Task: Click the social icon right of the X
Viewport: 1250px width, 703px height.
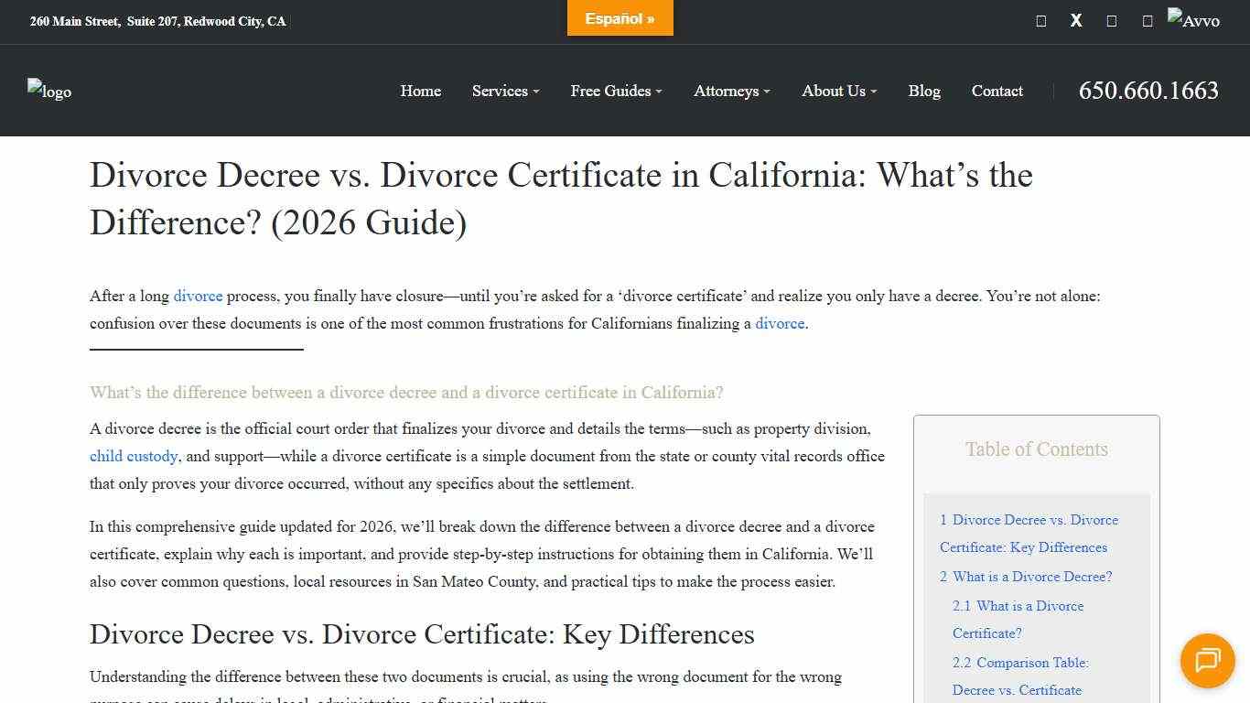Action: pyautogui.click(x=1112, y=20)
